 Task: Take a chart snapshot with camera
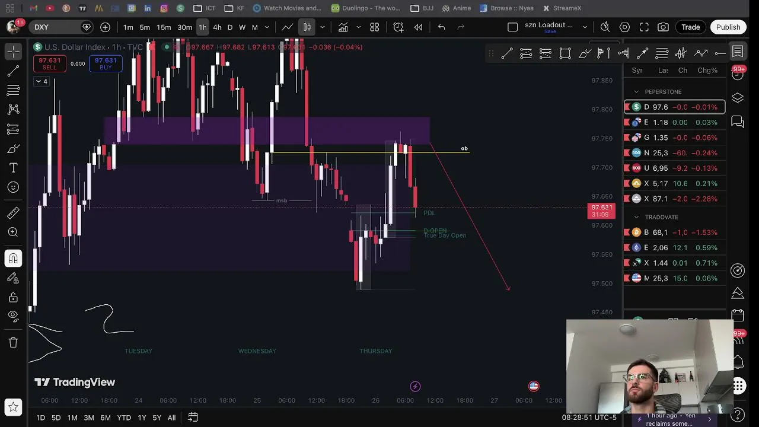pyautogui.click(x=663, y=27)
